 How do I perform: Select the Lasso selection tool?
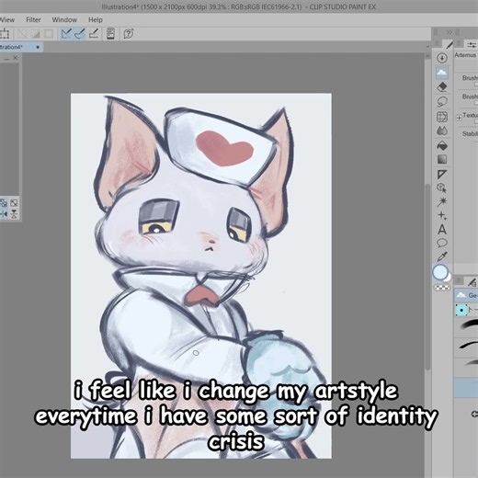click(441, 102)
